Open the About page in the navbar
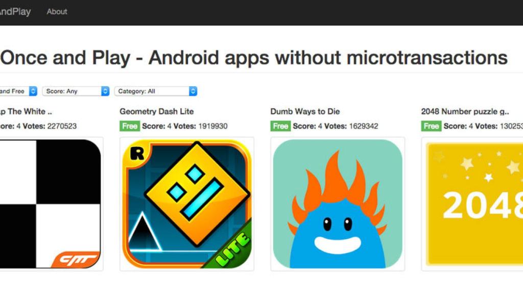The image size is (523, 294). point(57,12)
